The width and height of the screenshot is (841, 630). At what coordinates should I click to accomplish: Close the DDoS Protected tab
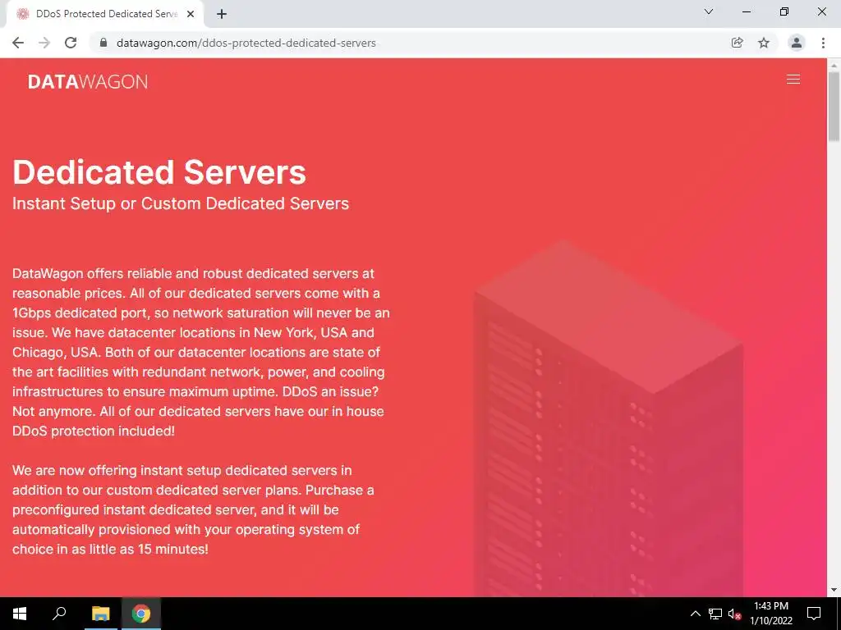point(191,14)
